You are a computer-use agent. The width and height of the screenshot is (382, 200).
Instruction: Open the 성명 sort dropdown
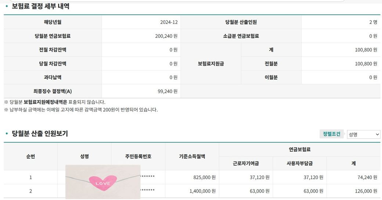click(x=363, y=134)
